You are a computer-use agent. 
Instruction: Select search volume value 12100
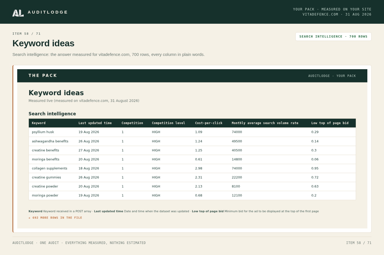click(237, 195)
